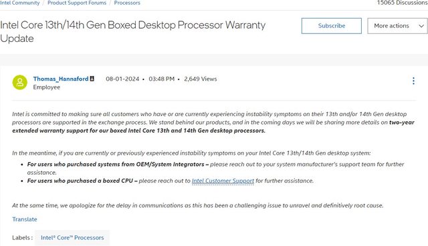This screenshot has width=428, height=246.
Task: Navigate to Product Support Forums breadcrumb
Action: coord(77,3)
